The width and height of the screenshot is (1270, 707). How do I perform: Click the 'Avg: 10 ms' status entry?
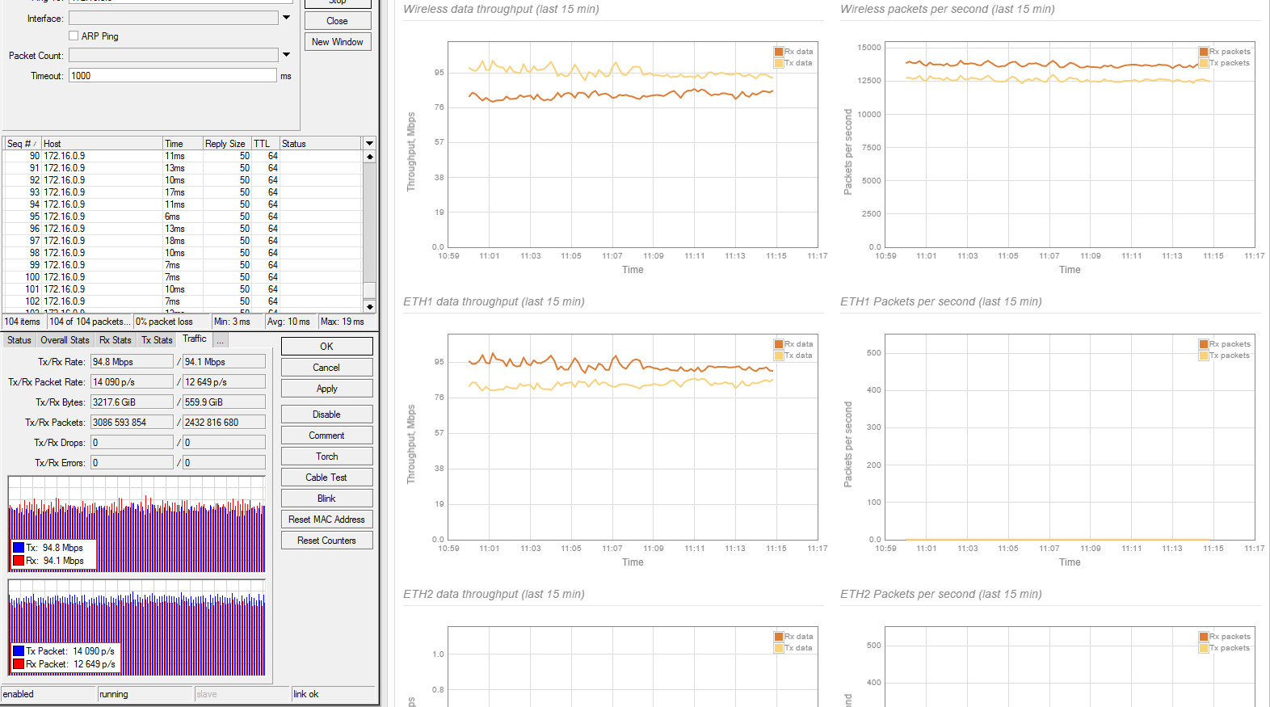(291, 322)
